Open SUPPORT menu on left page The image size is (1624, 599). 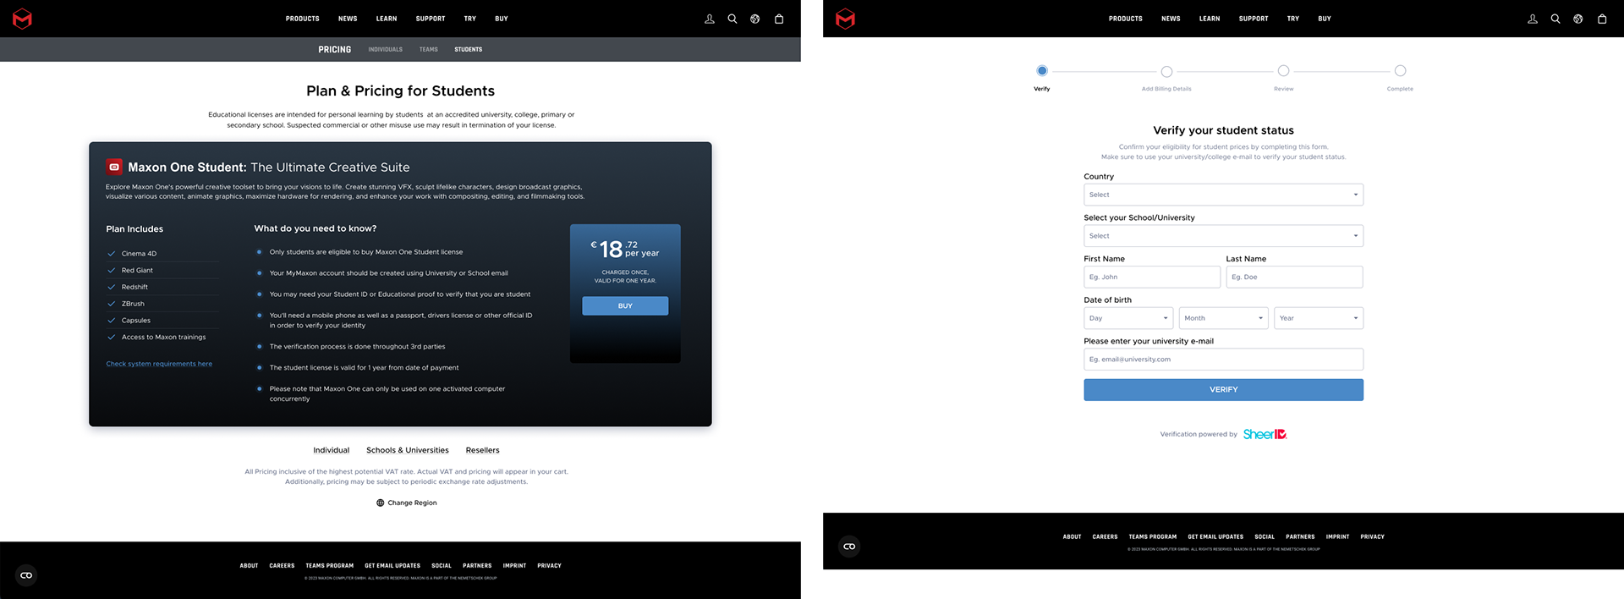pyautogui.click(x=431, y=19)
